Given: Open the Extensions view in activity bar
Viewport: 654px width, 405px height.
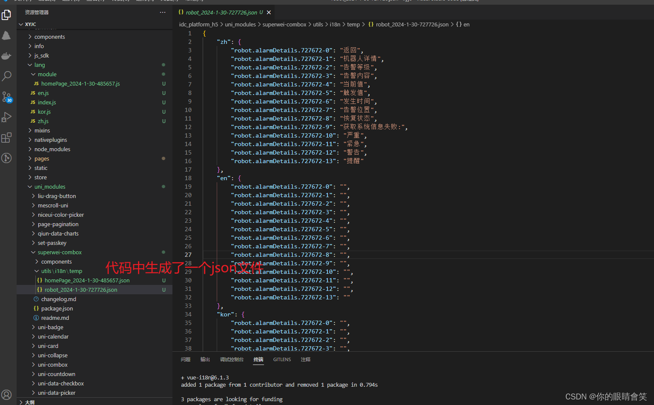Looking at the screenshot, I should (6, 138).
